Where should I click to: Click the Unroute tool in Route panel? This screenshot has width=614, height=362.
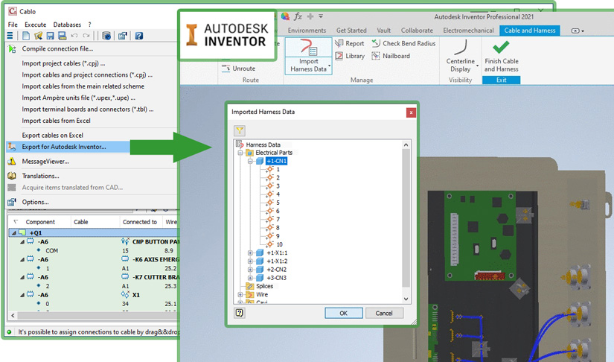[238, 69]
